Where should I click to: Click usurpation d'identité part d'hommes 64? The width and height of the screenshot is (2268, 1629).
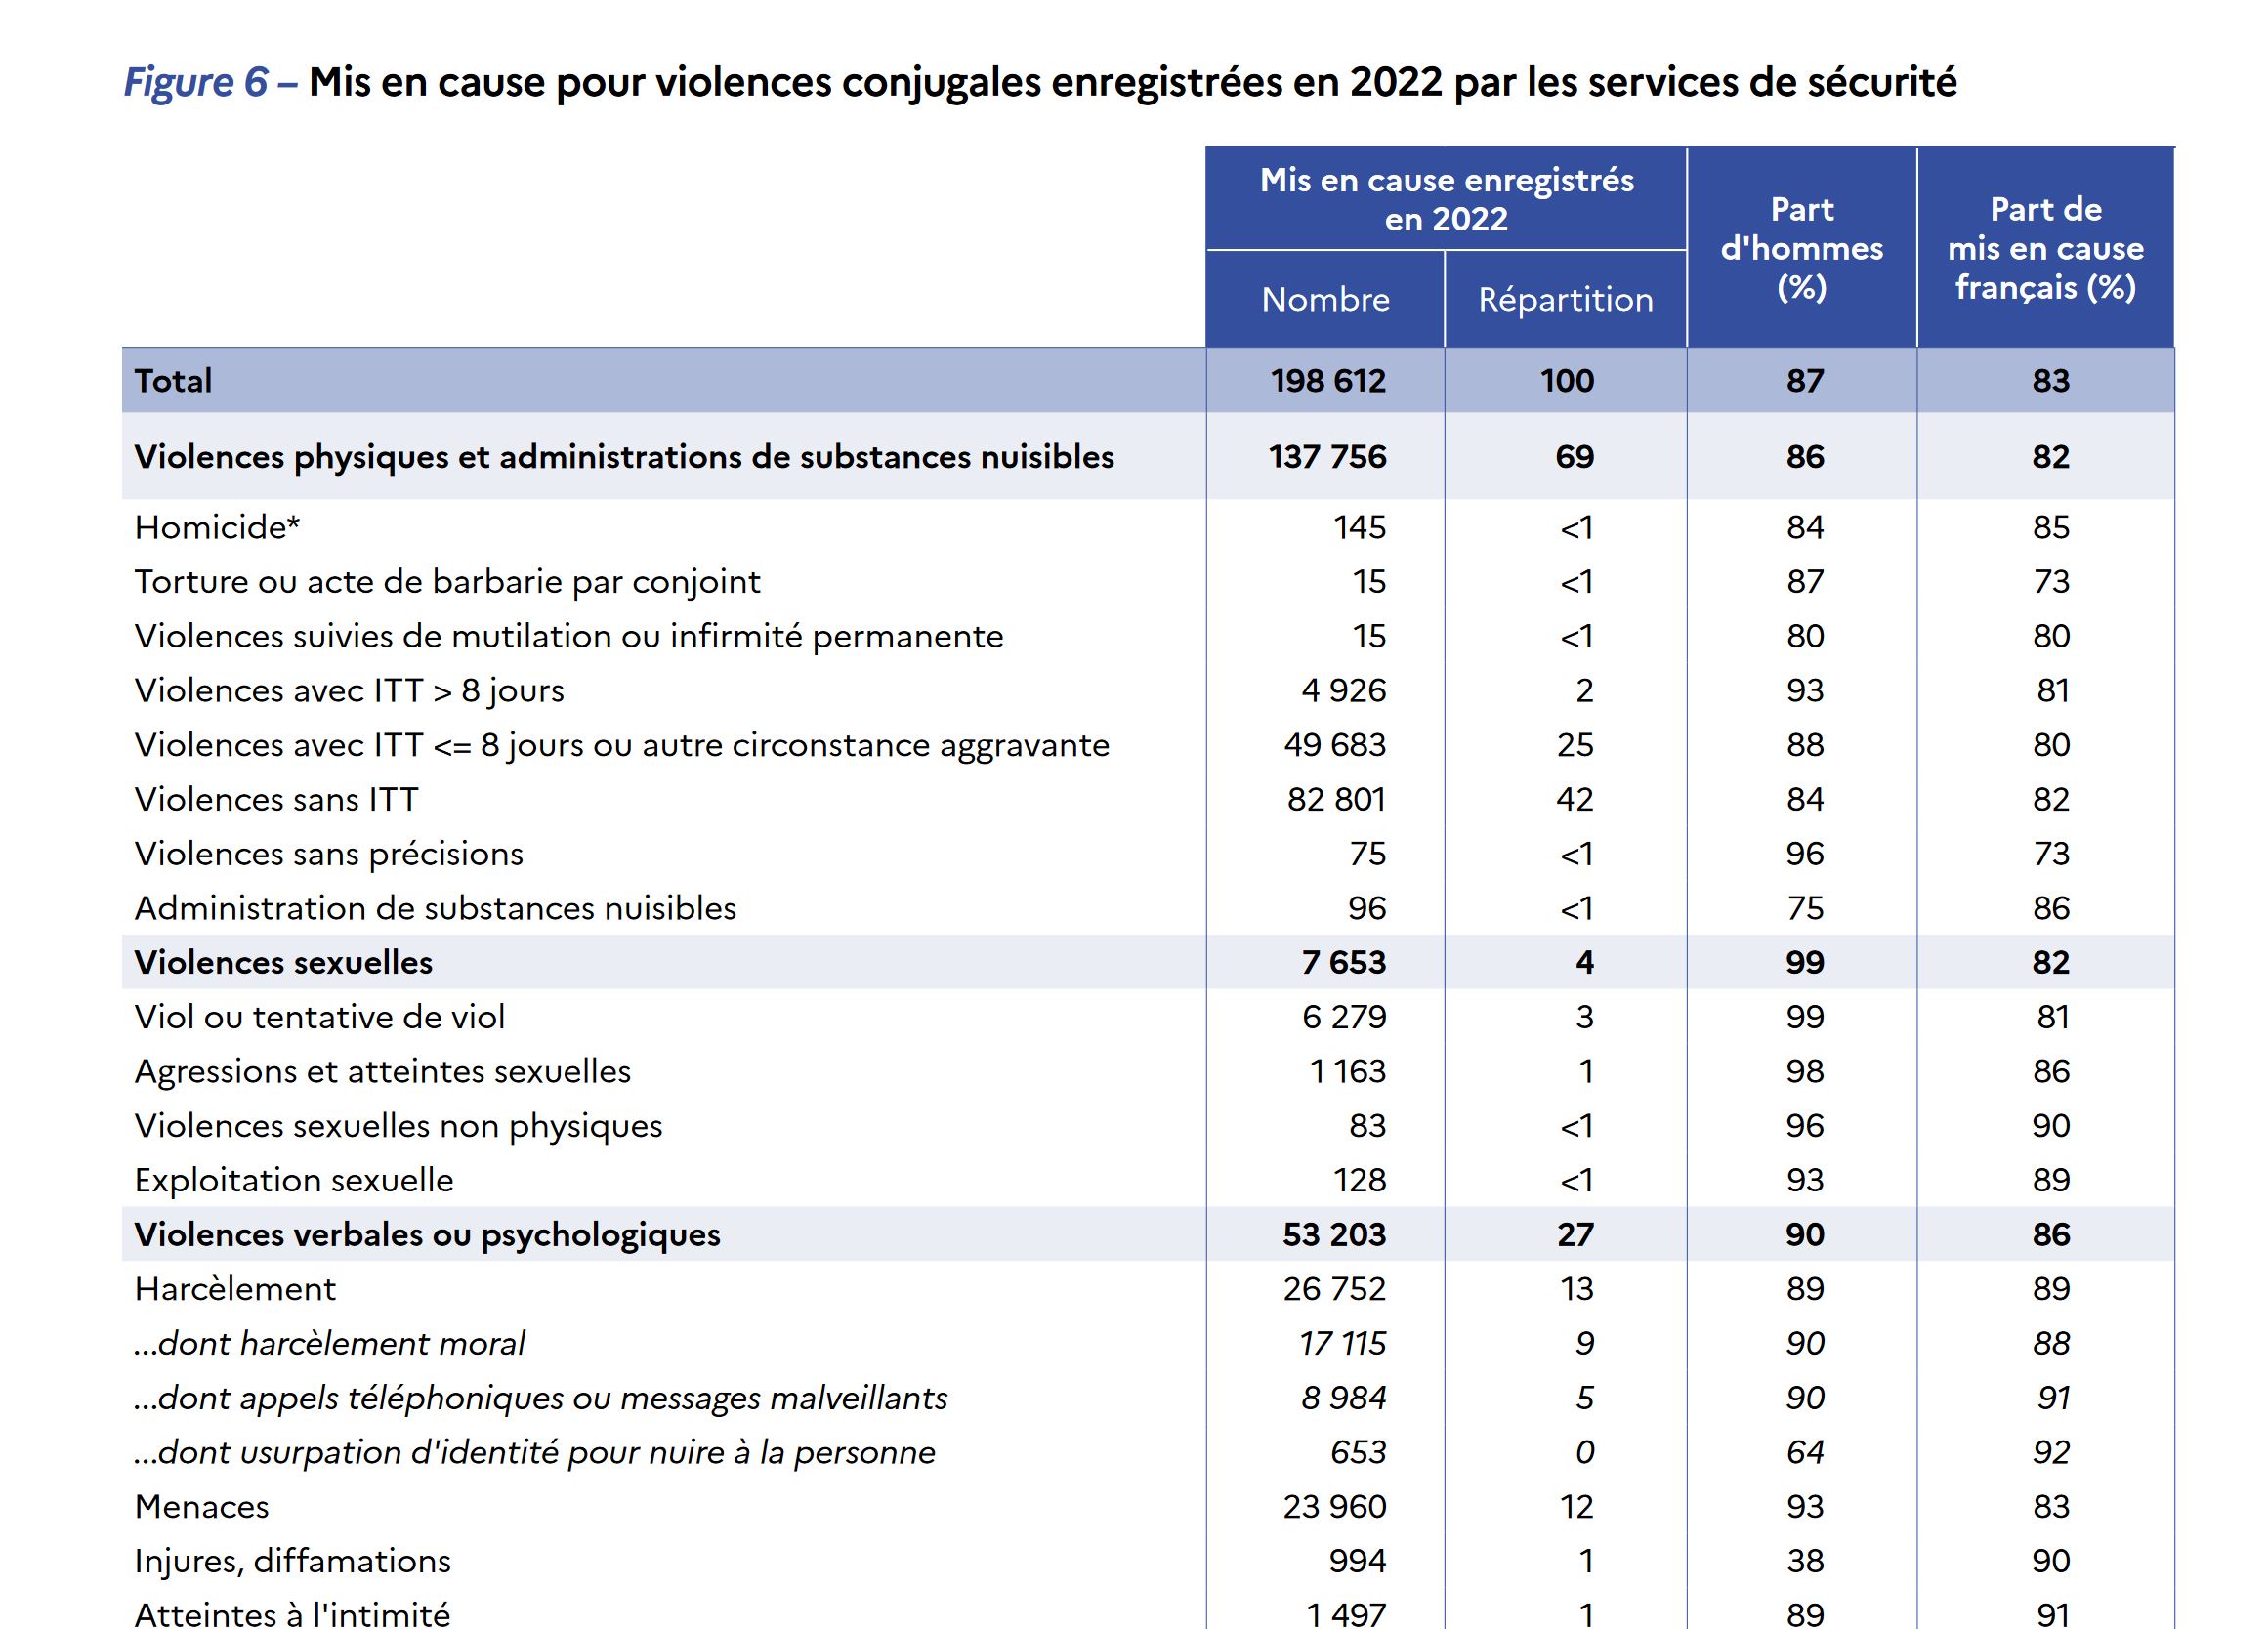(1805, 1453)
